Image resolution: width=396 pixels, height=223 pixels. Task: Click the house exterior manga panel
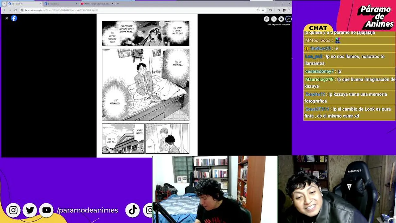point(123,138)
